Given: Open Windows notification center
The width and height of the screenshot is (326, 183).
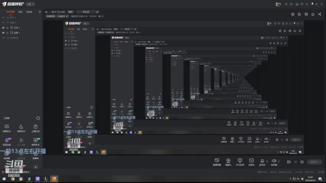Looking at the screenshot, I should tap(320, 179).
